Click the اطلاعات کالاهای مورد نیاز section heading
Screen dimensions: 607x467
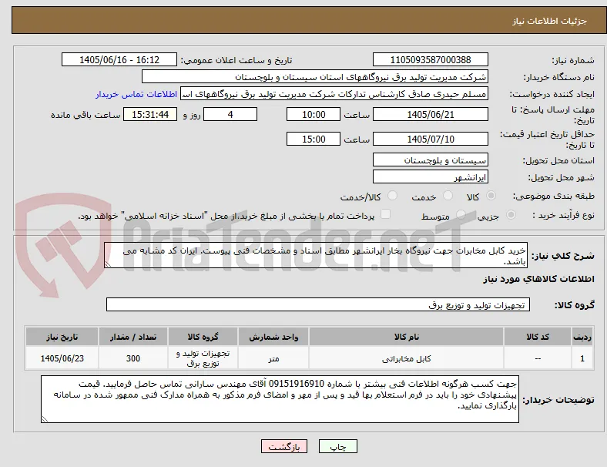(538, 279)
